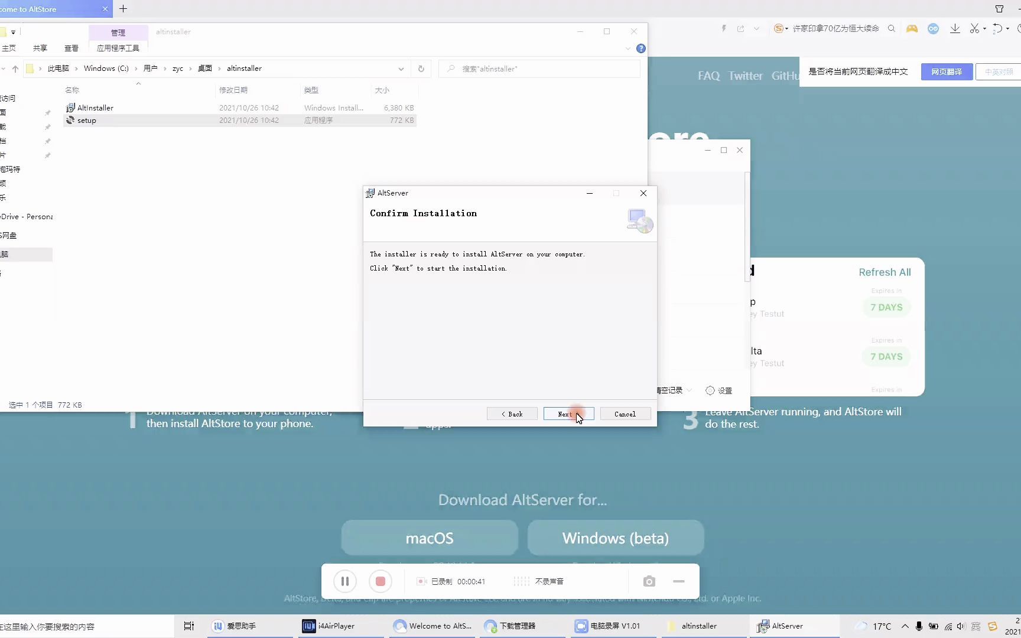This screenshot has width=1021, height=638.
Task: Click 桌面 in the address breadcrumb
Action: [x=205, y=69]
